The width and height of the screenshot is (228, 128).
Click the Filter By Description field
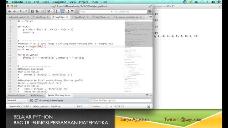pyautogui.click(x=120, y=100)
